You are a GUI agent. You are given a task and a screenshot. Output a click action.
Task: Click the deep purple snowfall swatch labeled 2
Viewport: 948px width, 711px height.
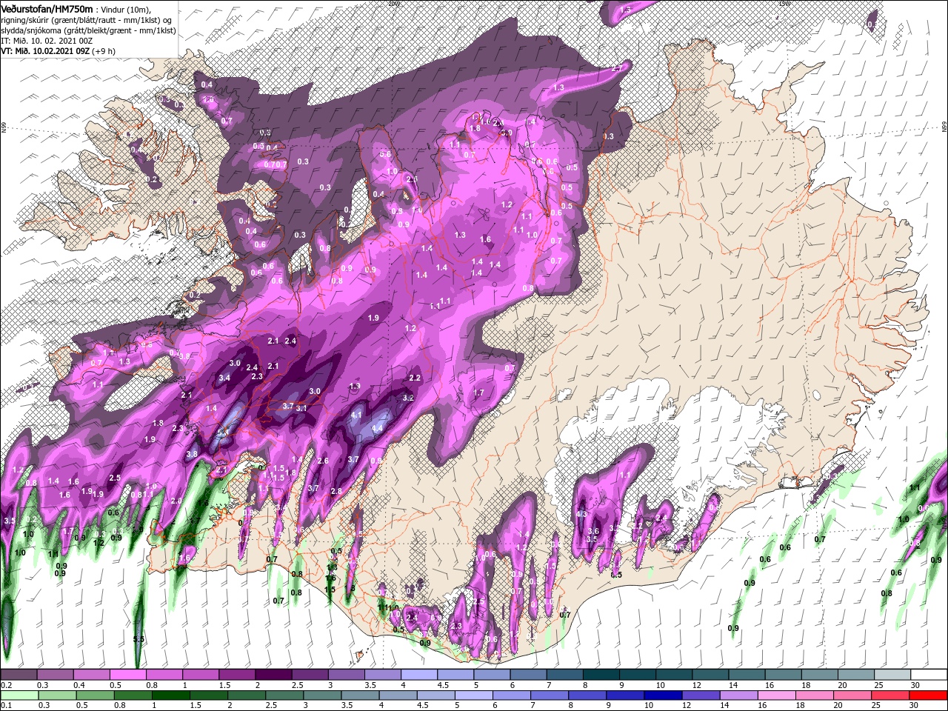[x=273, y=675]
